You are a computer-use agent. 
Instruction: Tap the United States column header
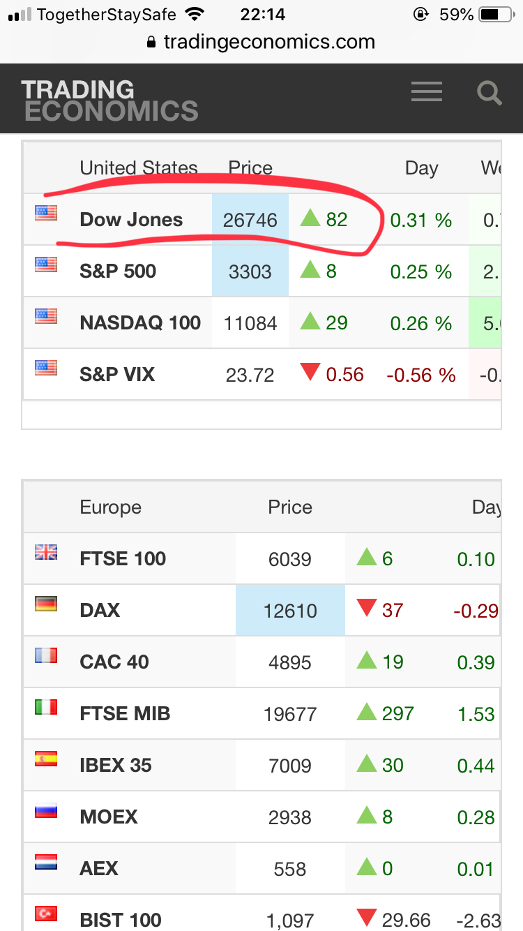[x=139, y=168]
